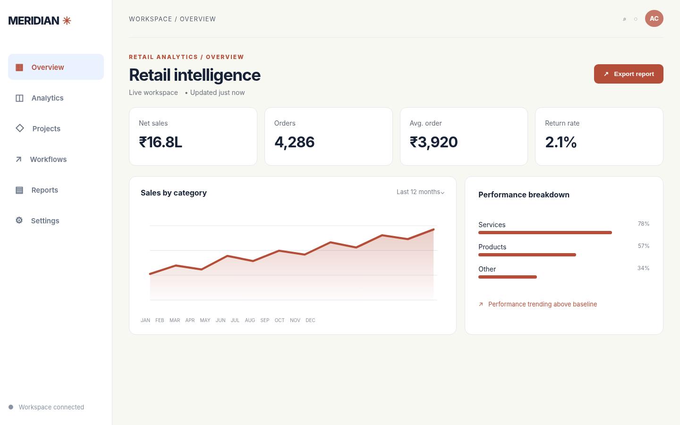
Task: Click the DEC label on chart axis
Action: point(310,320)
